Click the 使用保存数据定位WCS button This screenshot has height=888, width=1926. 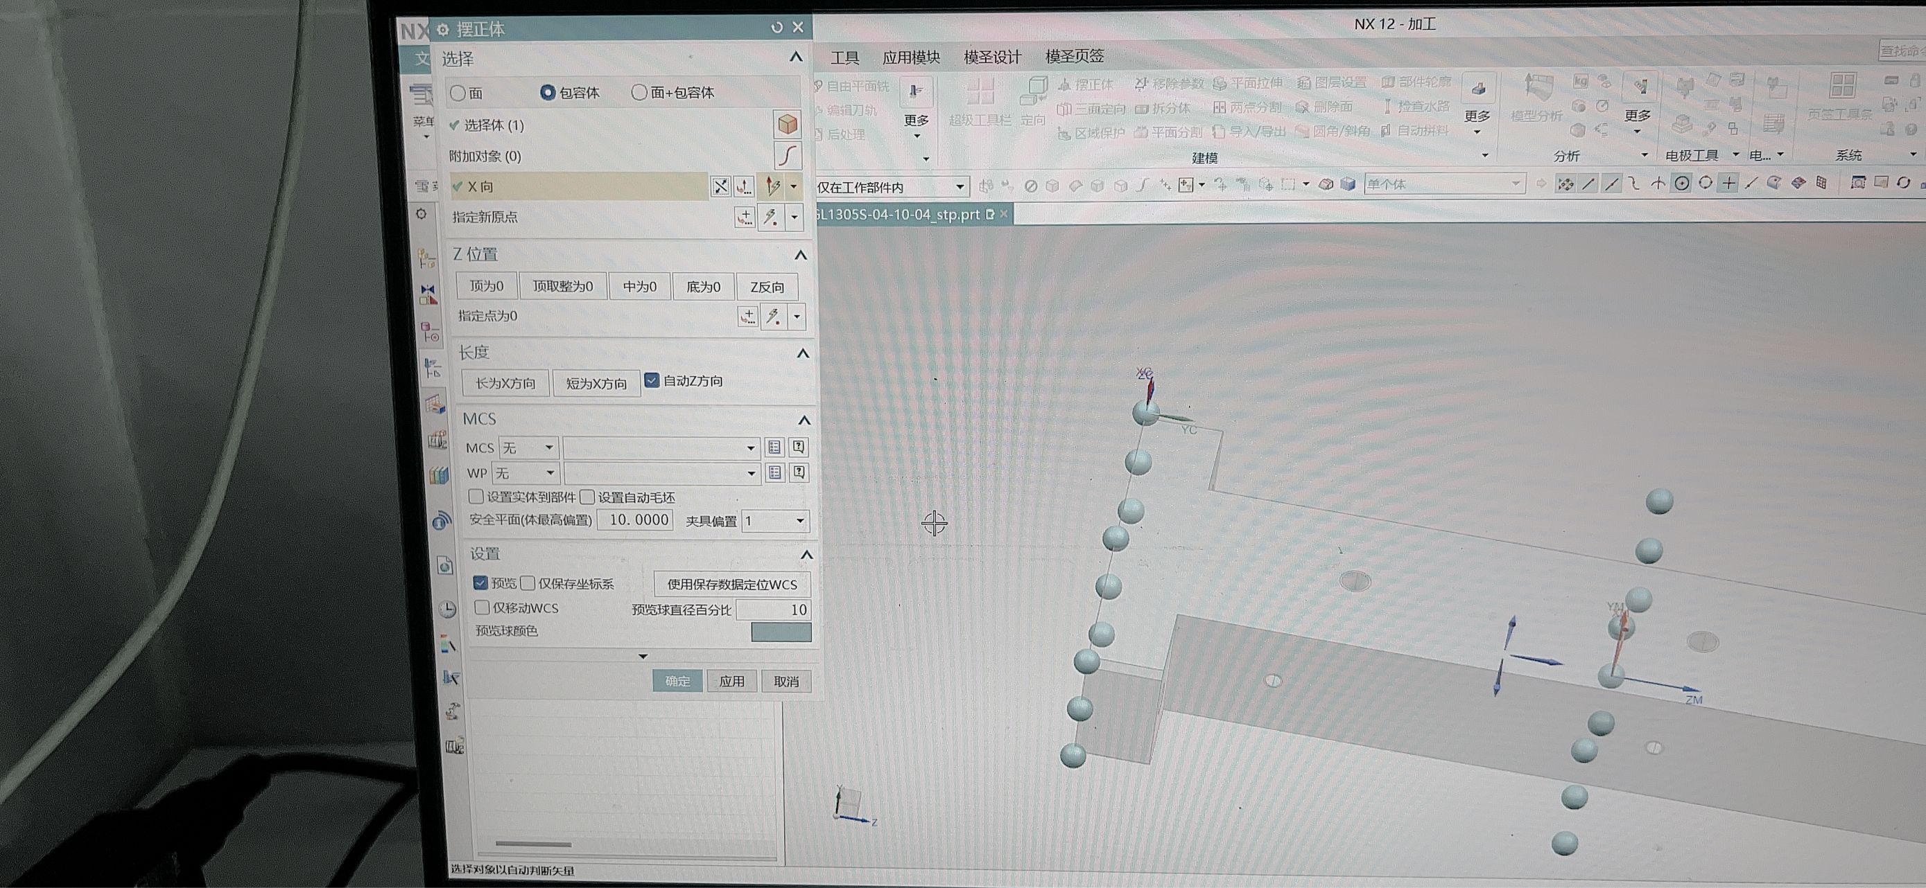tap(732, 584)
